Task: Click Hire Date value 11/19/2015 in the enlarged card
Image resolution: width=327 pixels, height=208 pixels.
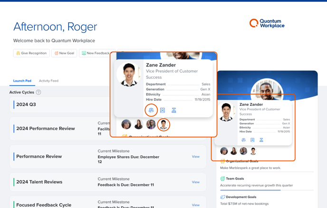Action: tap(202, 100)
